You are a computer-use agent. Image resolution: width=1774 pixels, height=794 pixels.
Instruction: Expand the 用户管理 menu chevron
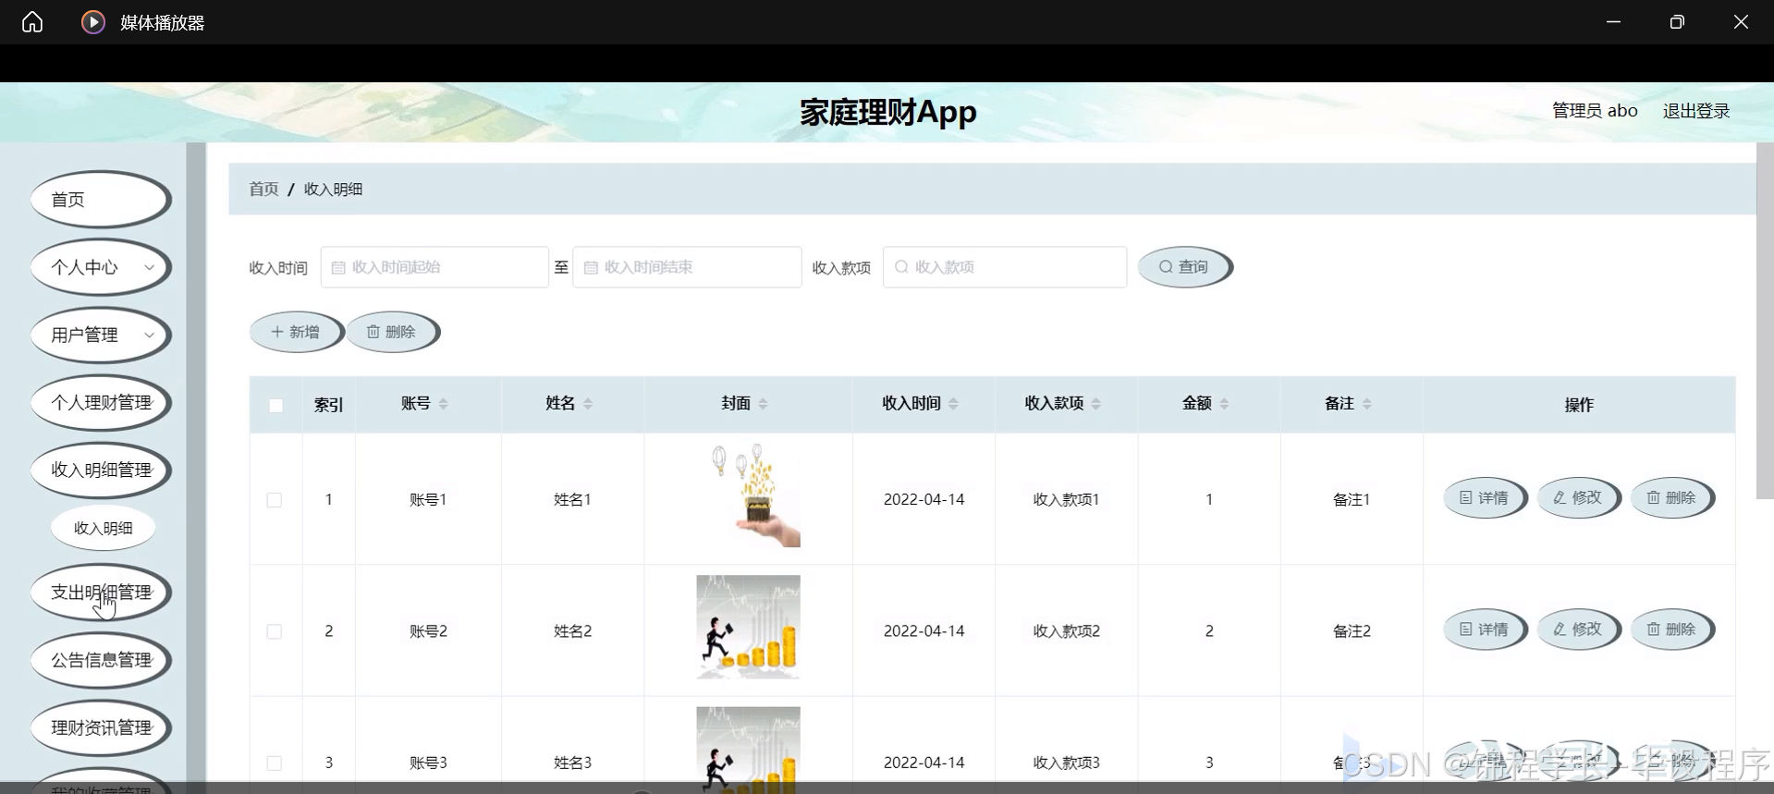tap(149, 335)
